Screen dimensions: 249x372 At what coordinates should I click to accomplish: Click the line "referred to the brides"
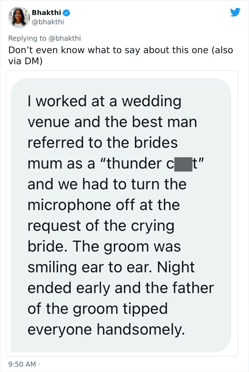point(102,143)
